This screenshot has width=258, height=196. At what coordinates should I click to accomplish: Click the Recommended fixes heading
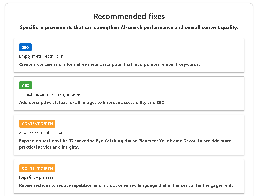[129, 16]
